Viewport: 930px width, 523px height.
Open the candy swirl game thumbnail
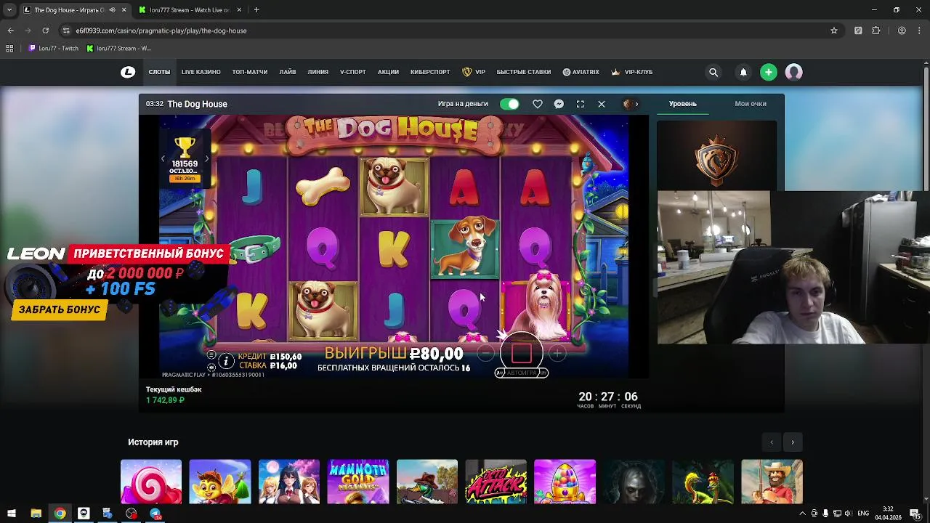click(151, 482)
